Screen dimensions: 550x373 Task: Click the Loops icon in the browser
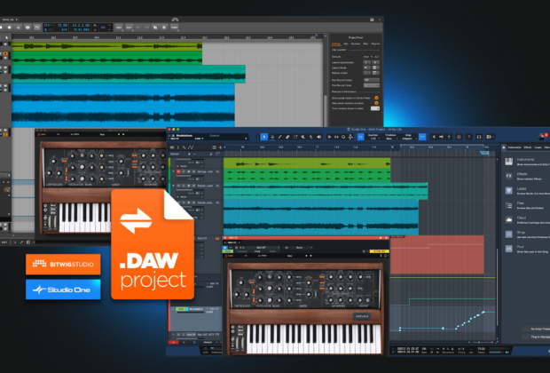coord(509,190)
